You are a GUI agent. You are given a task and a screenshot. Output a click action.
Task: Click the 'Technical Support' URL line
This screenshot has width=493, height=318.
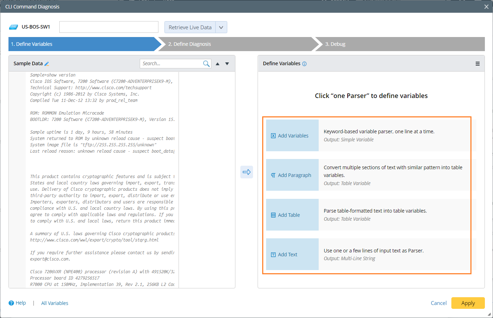(91, 88)
